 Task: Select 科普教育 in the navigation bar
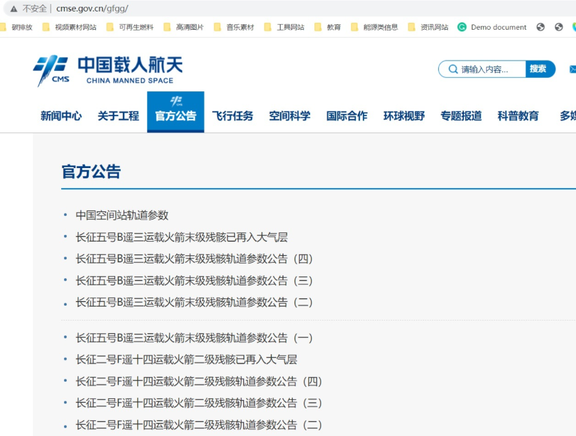click(518, 115)
